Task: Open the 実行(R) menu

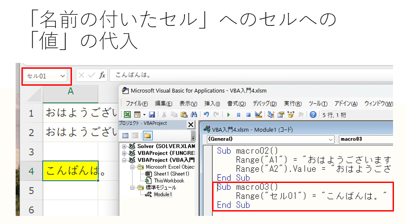Action: pos(293,104)
